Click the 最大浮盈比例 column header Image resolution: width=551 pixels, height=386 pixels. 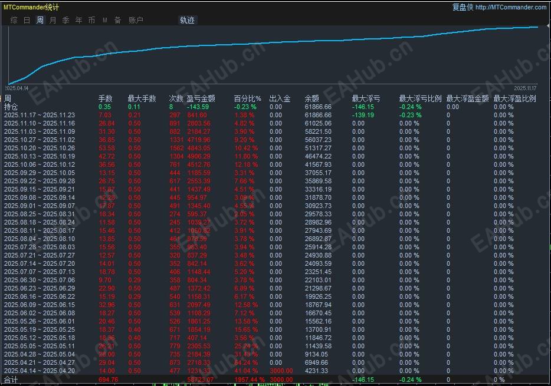click(515, 98)
